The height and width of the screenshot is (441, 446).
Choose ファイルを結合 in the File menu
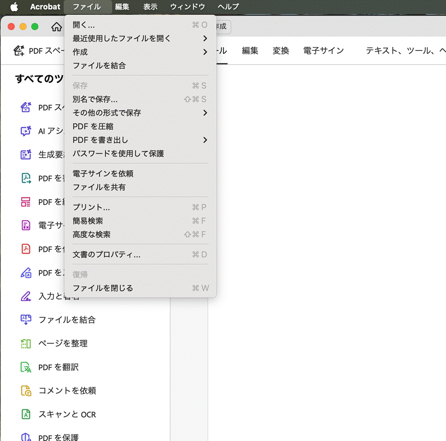140,65
